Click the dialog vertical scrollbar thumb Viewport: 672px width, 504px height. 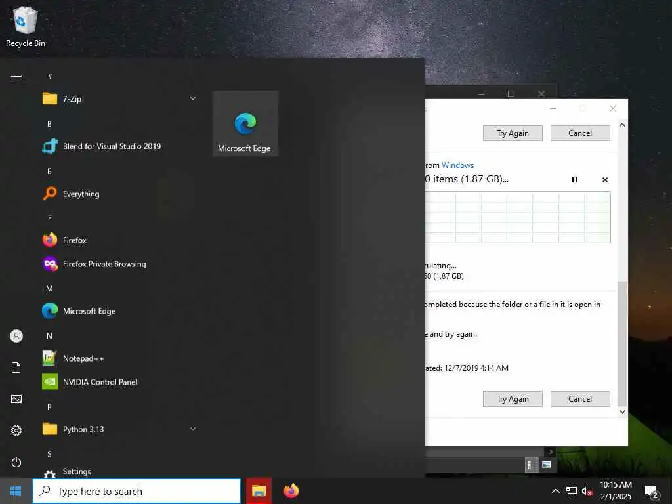point(622,344)
